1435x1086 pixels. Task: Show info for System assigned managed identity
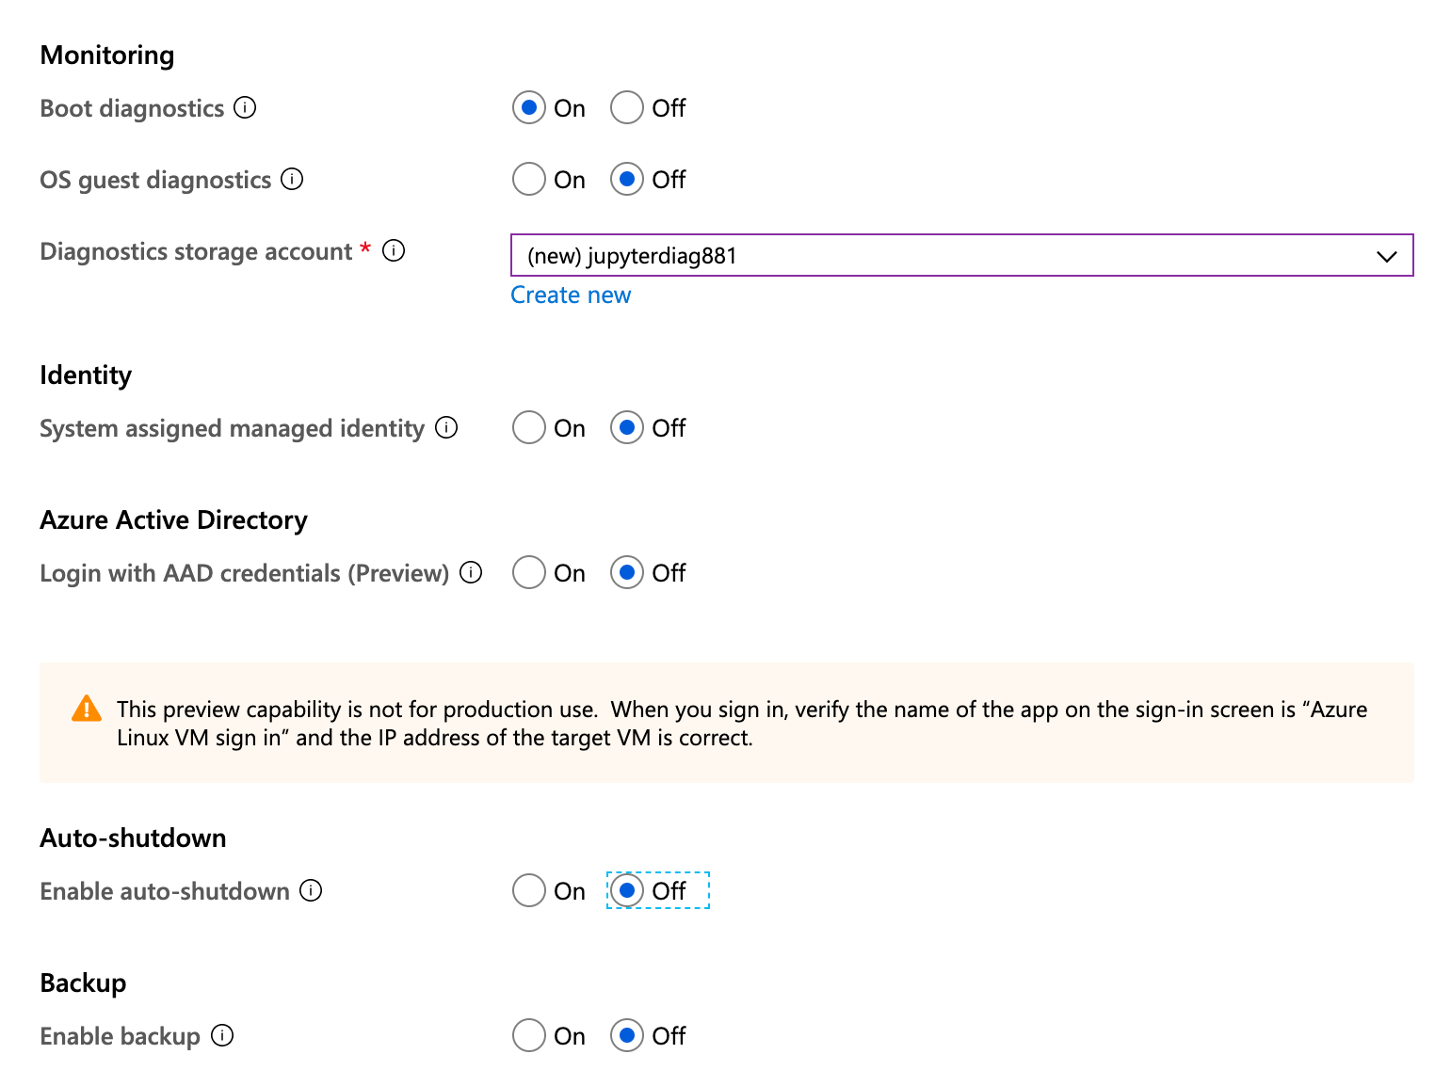446,427
